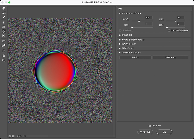Select the Reconstruct tool
194x139 pixels.
(4, 13)
